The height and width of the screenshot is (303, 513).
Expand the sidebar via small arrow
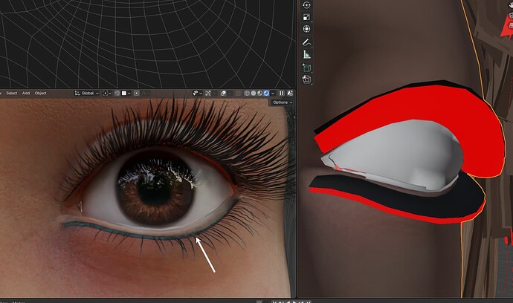(294, 117)
